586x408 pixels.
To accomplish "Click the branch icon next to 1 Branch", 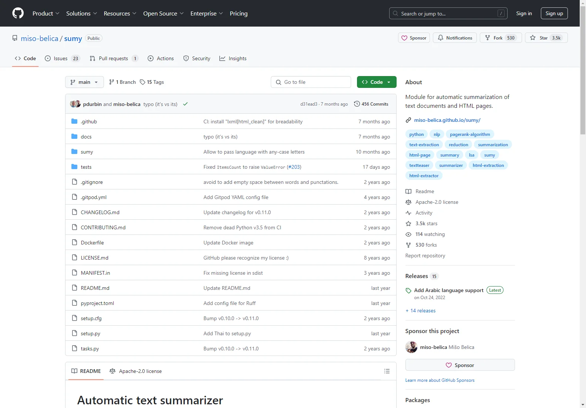I will point(112,82).
